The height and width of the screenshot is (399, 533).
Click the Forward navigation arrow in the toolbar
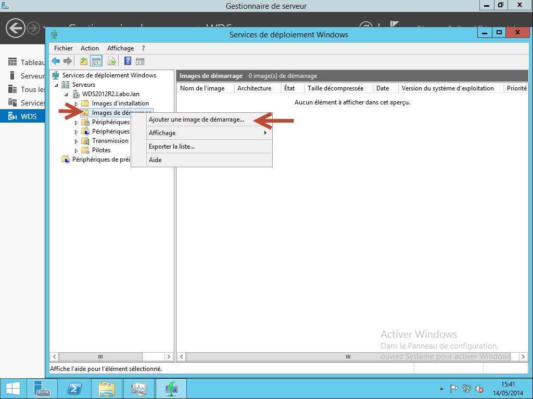(67, 61)
